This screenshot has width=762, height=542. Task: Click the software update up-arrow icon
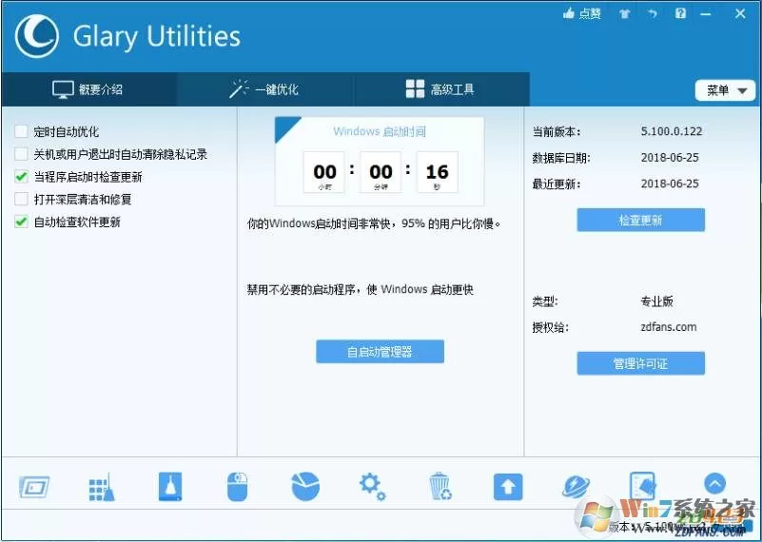[508, 487]
